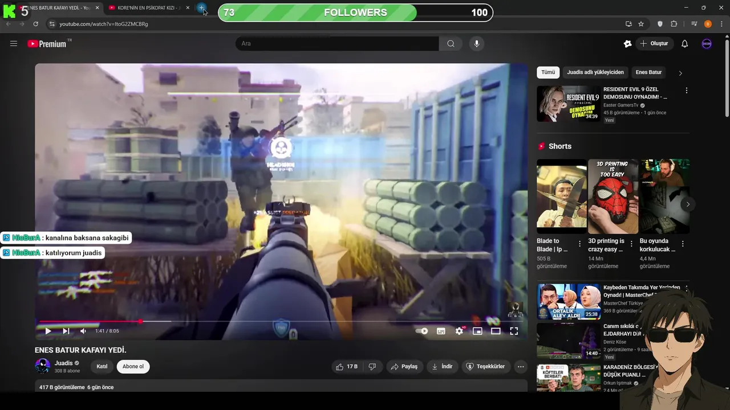
Task: Open the browser extensions puzzle icon
Action: click(x=674, y=24)
